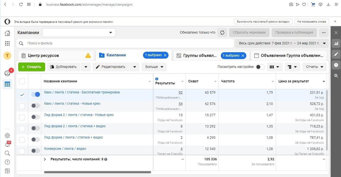
Task: Check the Квиз Новые крео campaign checkbox
Action: (22, 106)
